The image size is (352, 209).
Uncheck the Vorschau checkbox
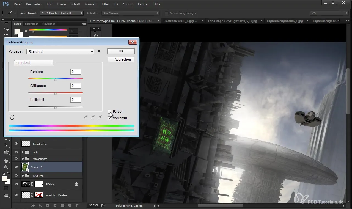(109, 118)
